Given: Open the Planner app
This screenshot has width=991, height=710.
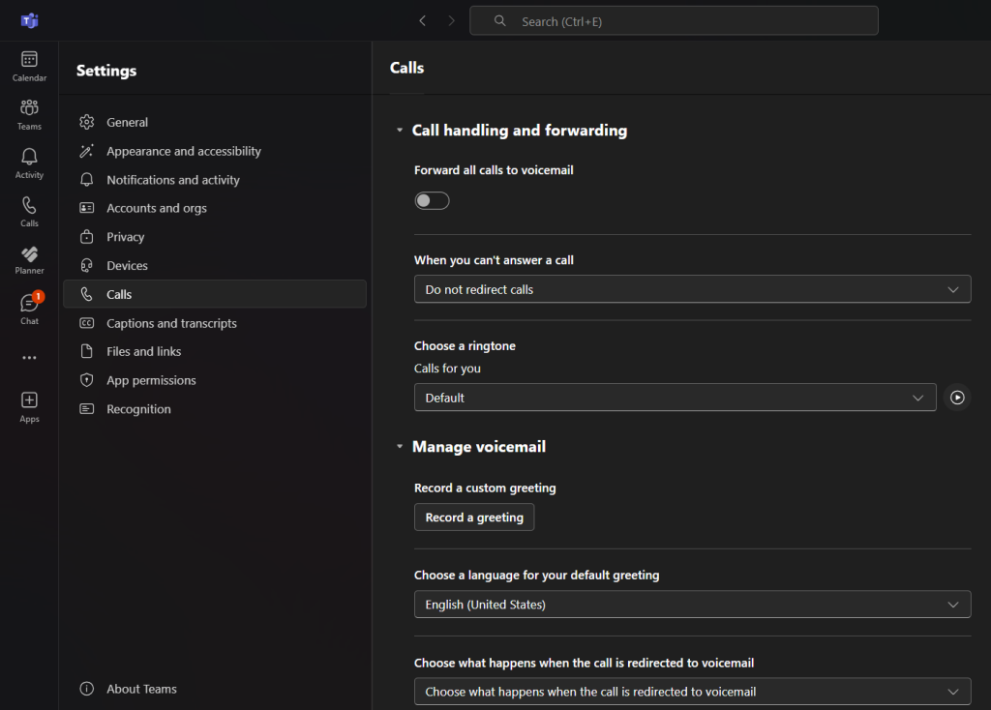Looking at the screenshot, I should click(x=28, y=258).
